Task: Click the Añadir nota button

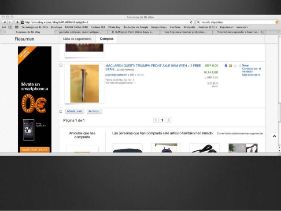Action: 74,111
